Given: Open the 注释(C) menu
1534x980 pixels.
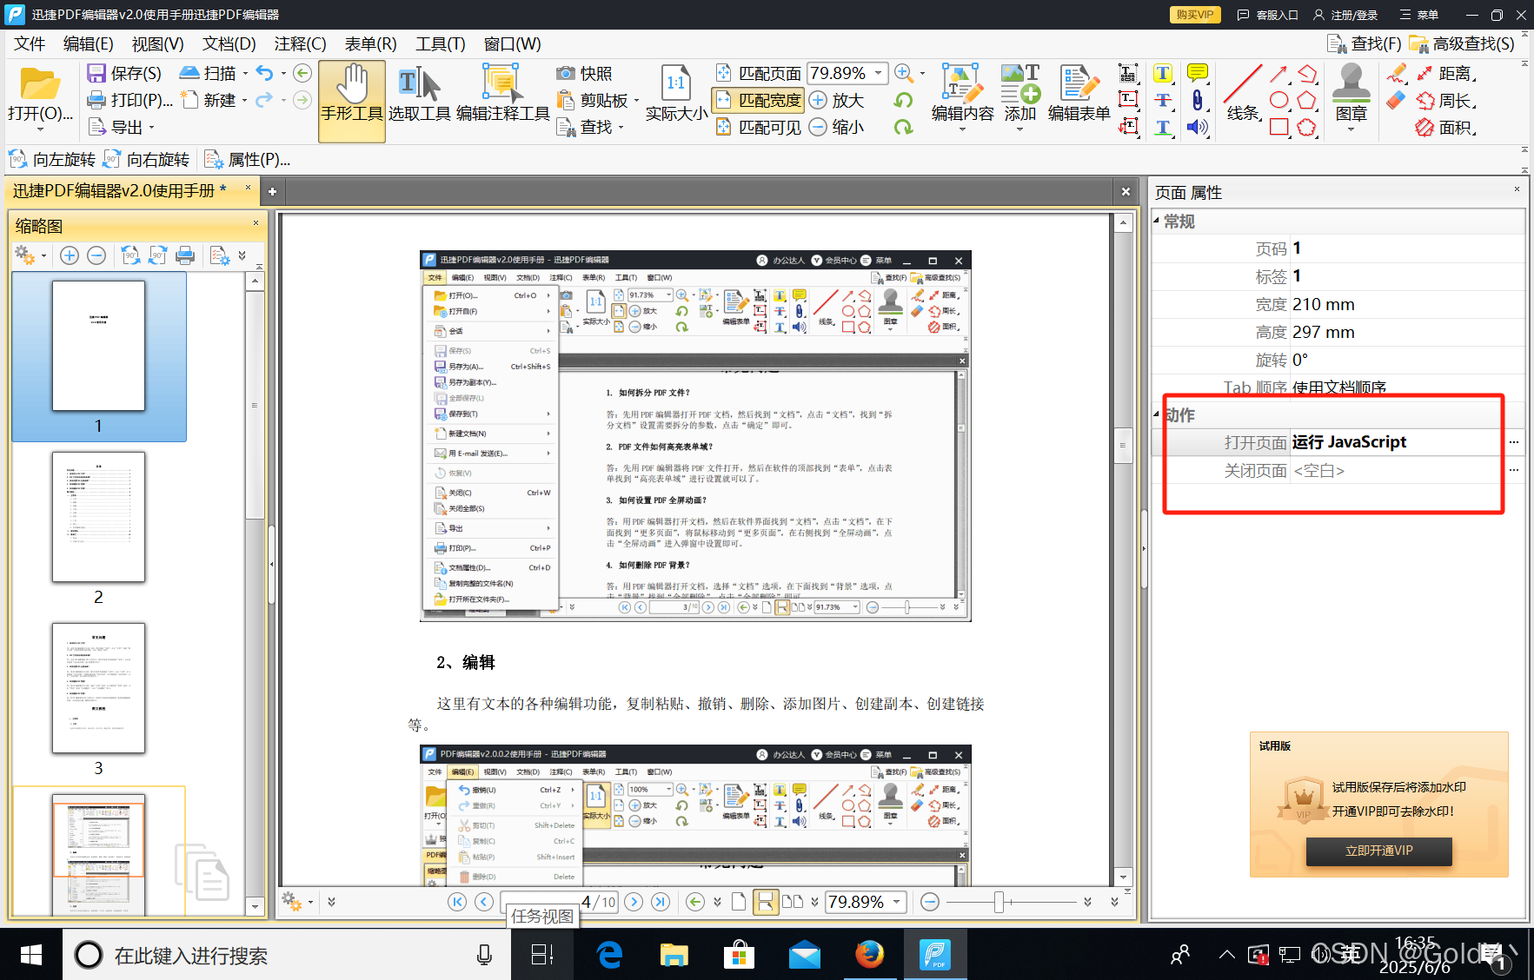Looking at the screenshot, I should click(300, 43).
